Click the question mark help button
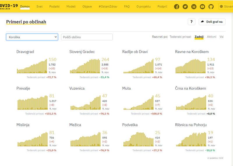This screenshot has height=166, width=233. (191, 22)
